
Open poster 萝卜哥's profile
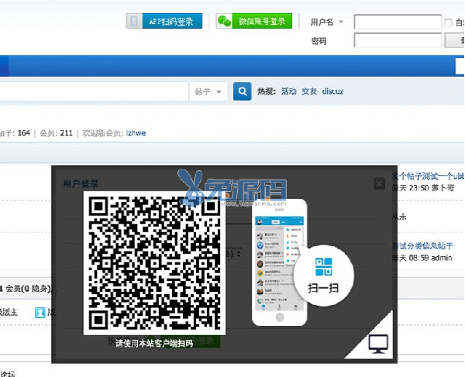(443, 188)
